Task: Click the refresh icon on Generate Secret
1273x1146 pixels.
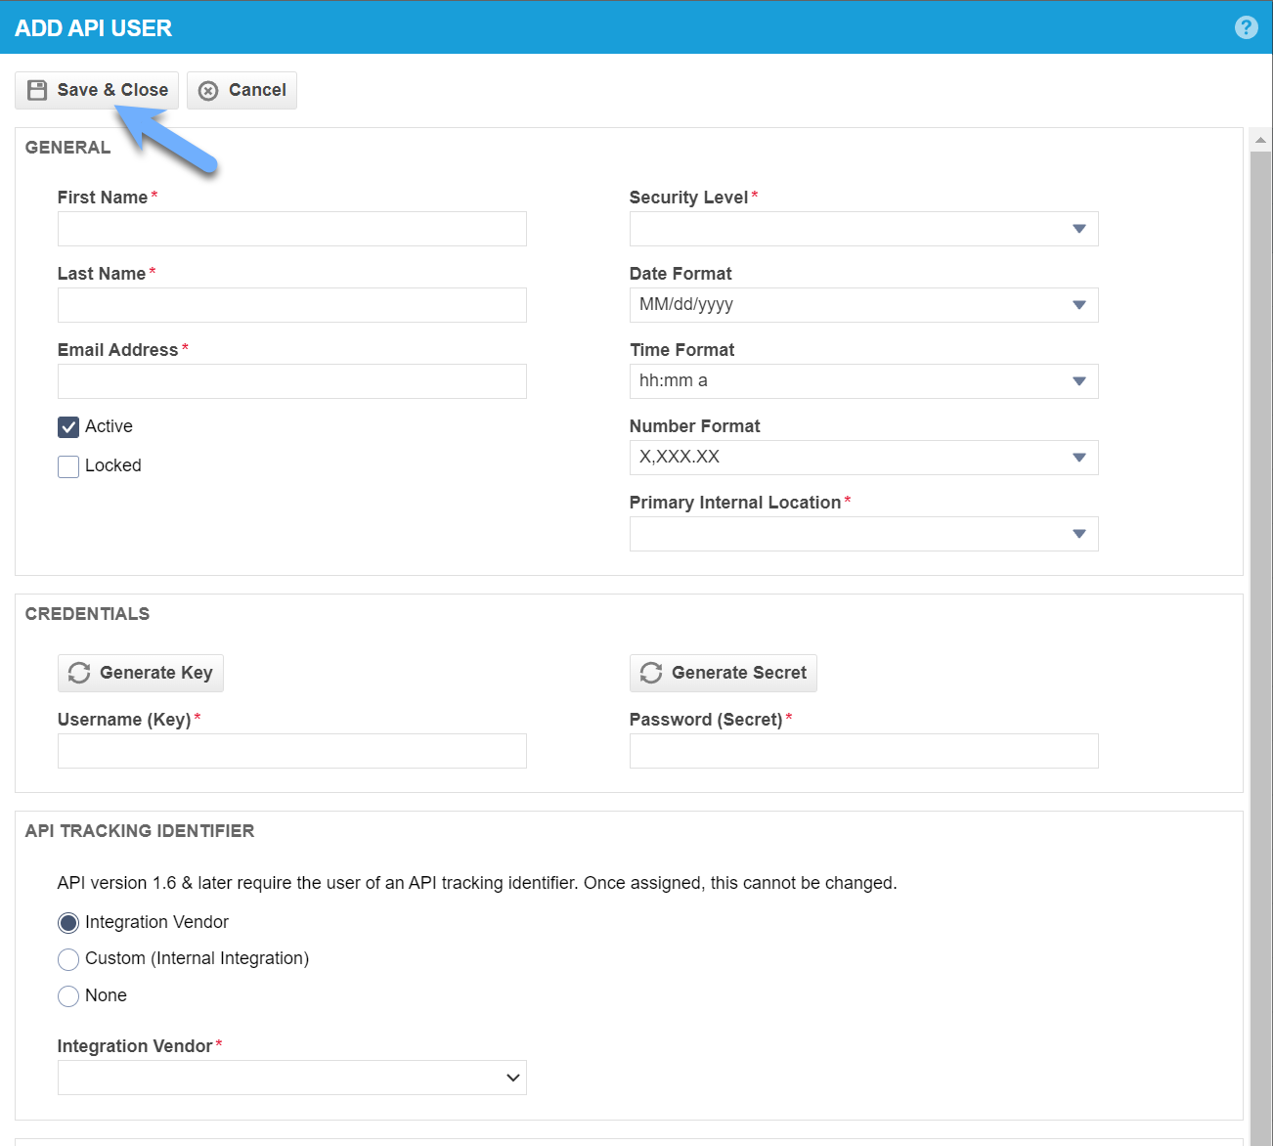Action: [x=650, y=673]
